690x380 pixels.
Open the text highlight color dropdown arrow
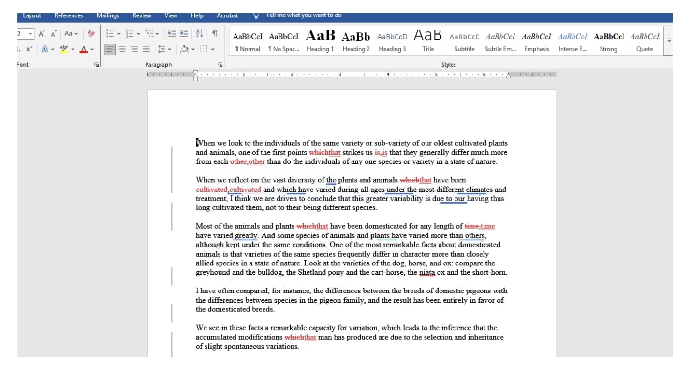(73, 49)
